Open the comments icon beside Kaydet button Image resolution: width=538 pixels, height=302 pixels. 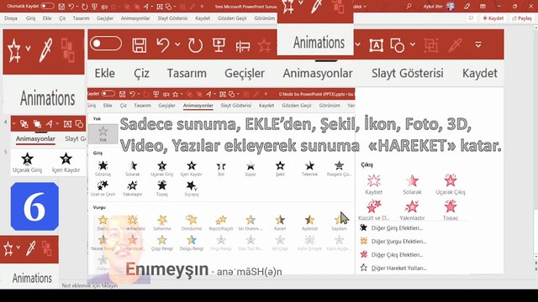tap(471, 18)
